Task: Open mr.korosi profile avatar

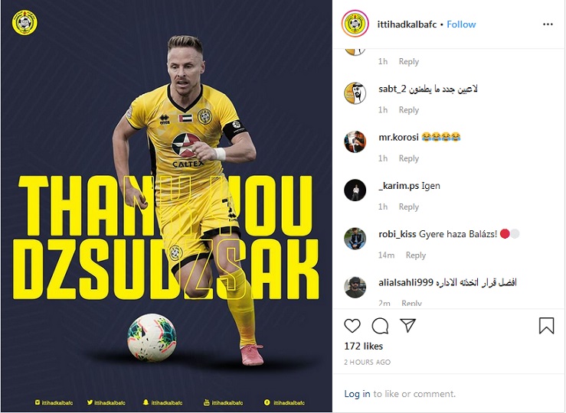Action: point(355,141)
